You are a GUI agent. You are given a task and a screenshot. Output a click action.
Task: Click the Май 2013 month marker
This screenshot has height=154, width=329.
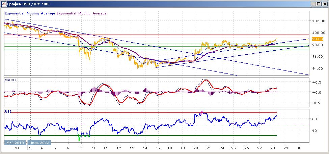(15, 143)
